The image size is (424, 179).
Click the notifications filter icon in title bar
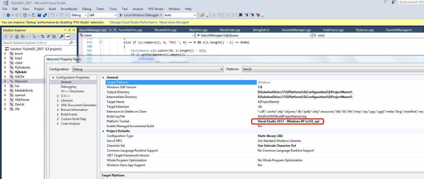pos(385,2)
